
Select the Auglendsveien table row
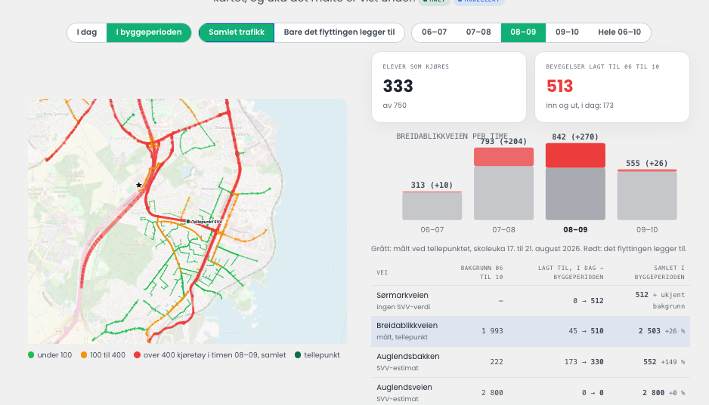pos(531,392)
